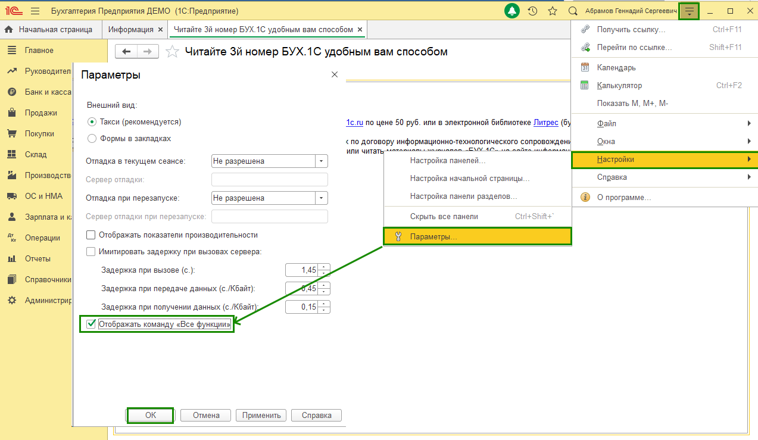The width and height of the screenshot is (758, 440).
Task: Choose Перейти по ссылке menu item
Action: point(665,47)
